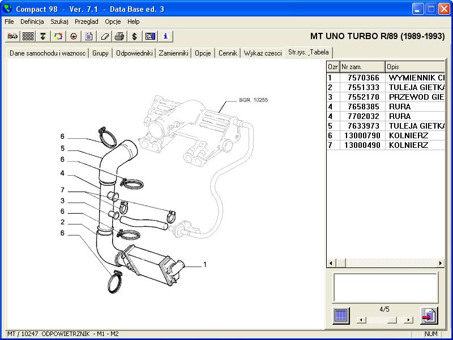Viewport: 453px width, 340px height.
Task: Click the Nr zam. column header
Action: 362,67
